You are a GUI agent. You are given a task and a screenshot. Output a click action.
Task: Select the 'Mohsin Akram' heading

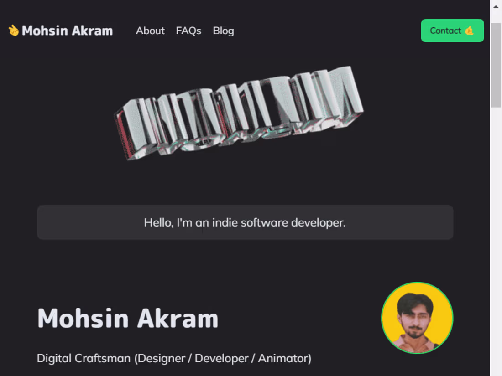coord(128,318)
